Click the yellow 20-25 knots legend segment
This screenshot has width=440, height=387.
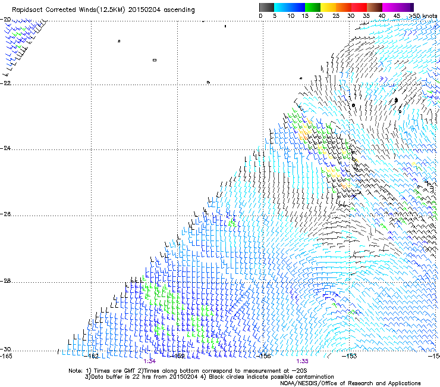328,7
